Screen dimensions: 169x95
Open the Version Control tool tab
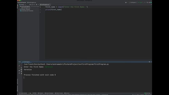23,93
